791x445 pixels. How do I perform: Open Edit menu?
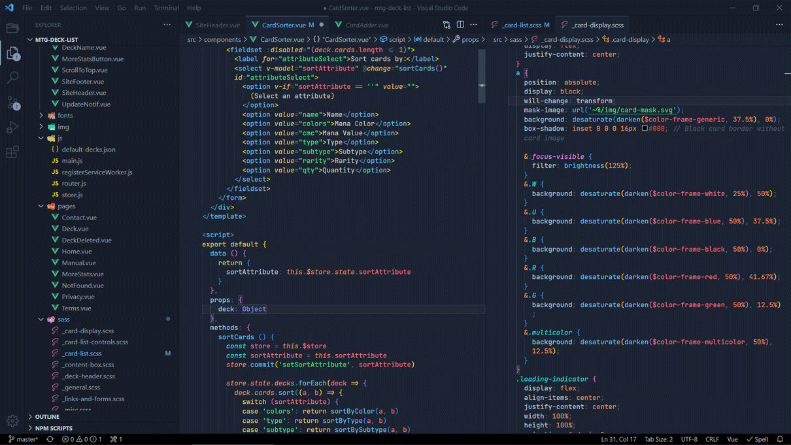pyautogui.click(x=46, y=8)
